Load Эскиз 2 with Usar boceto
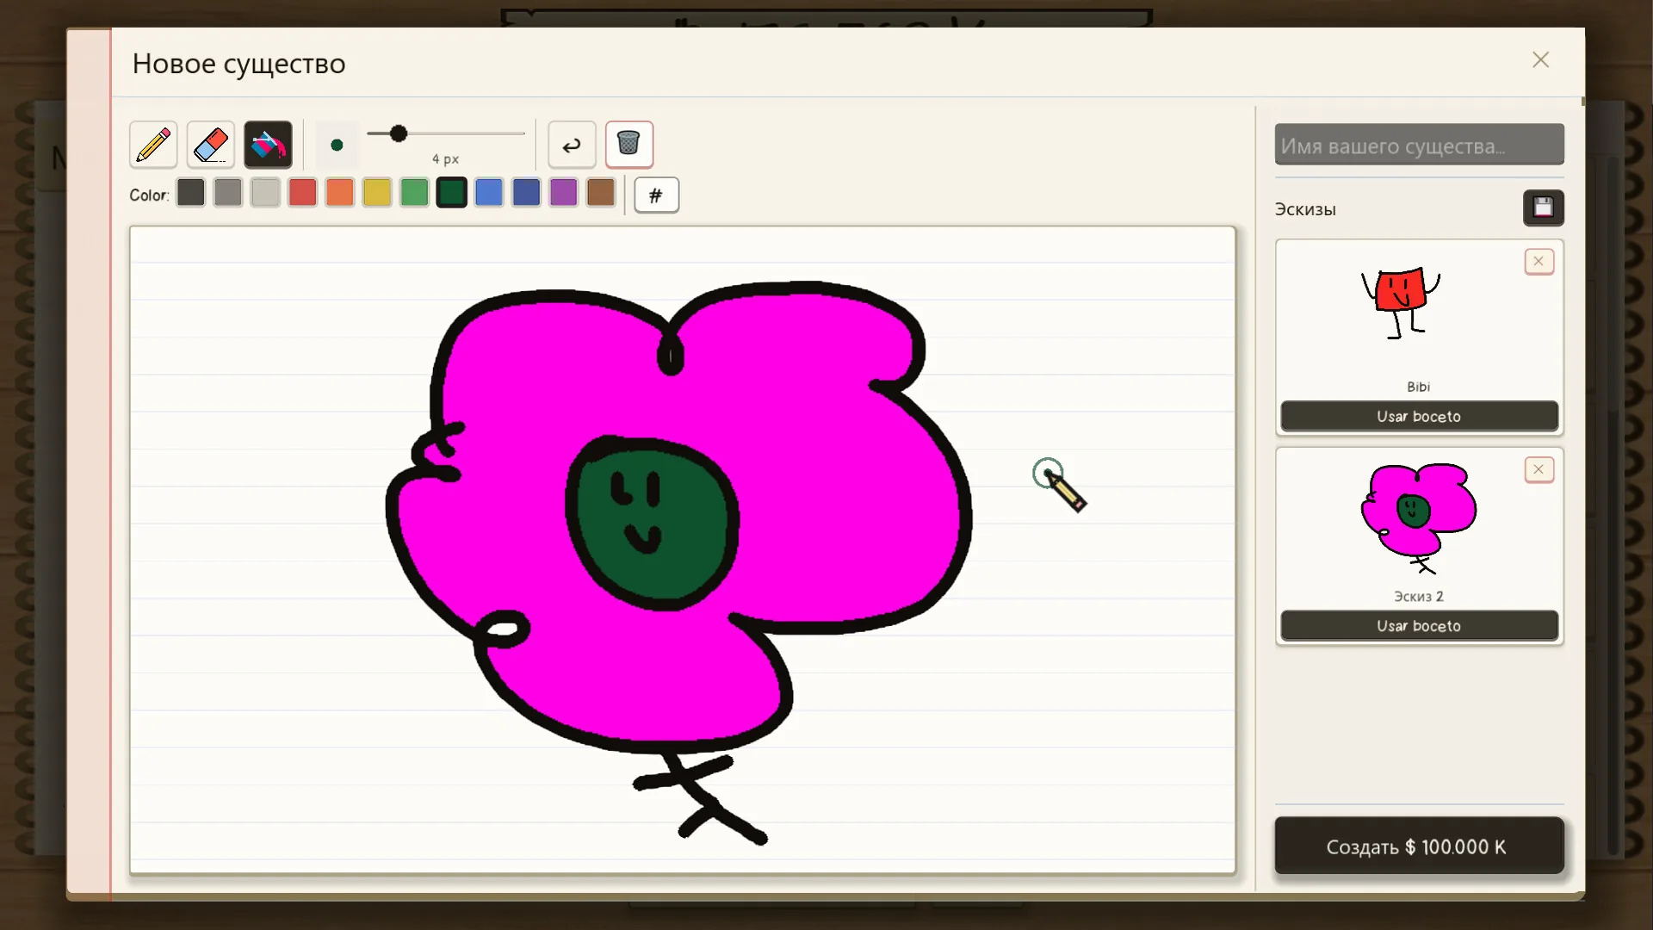 click(1419, 626)
